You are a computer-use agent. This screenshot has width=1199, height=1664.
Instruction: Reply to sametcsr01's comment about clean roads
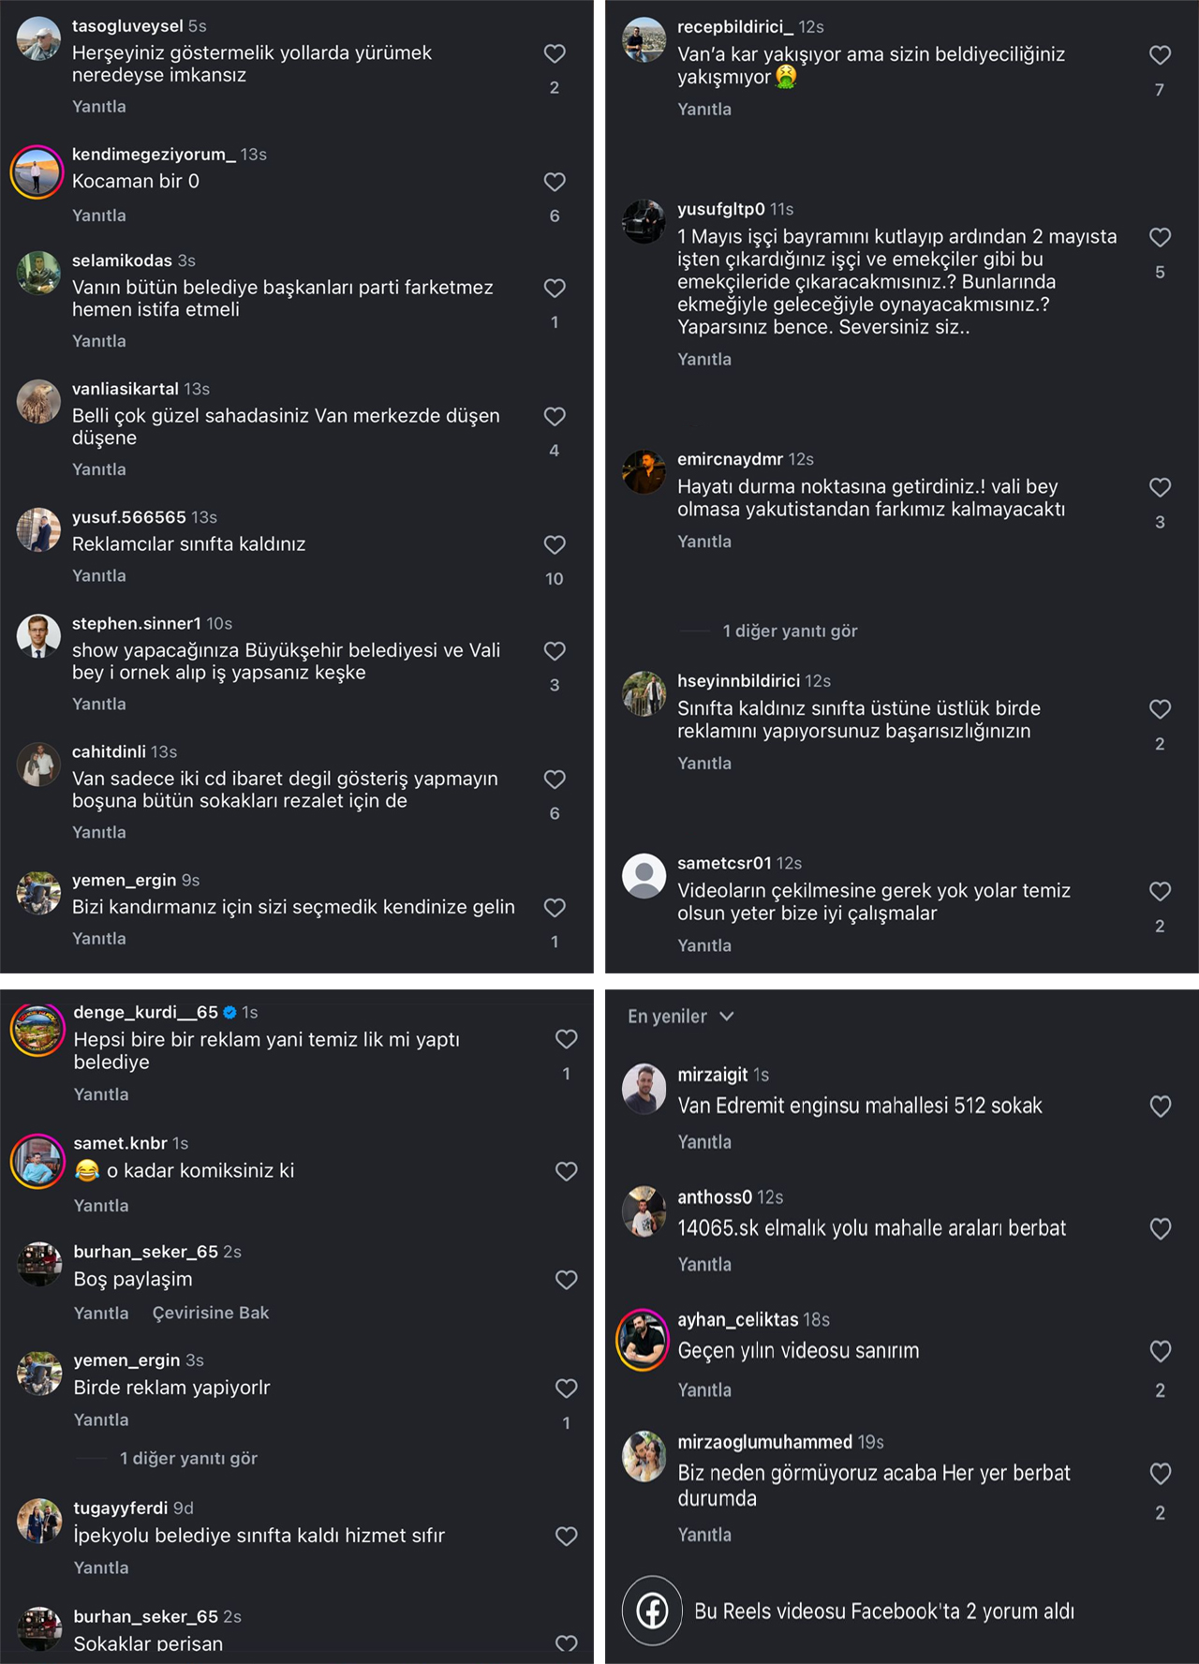tap(703, 945)
